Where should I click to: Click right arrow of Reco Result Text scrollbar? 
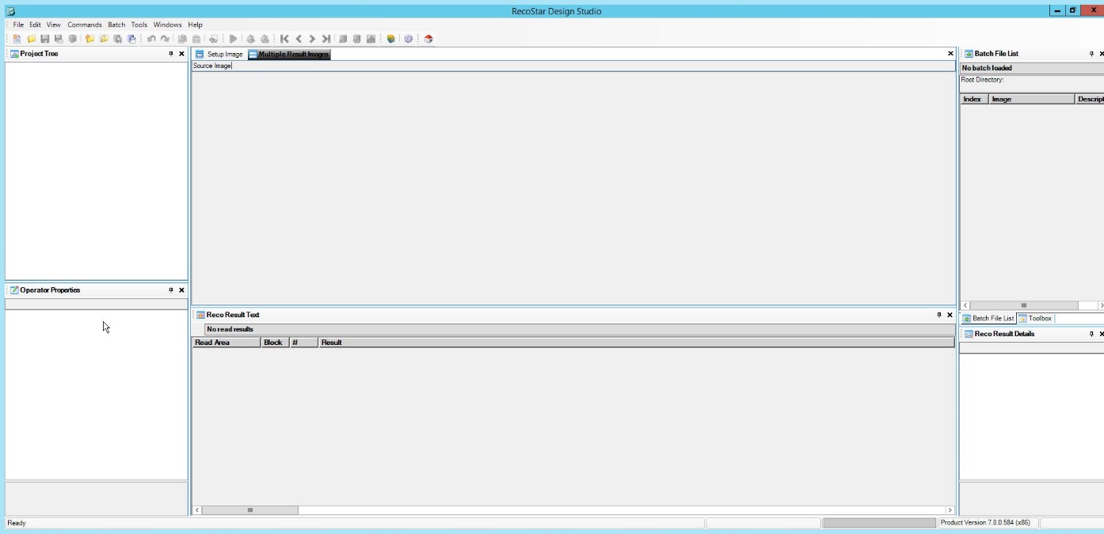coord(950,510)
